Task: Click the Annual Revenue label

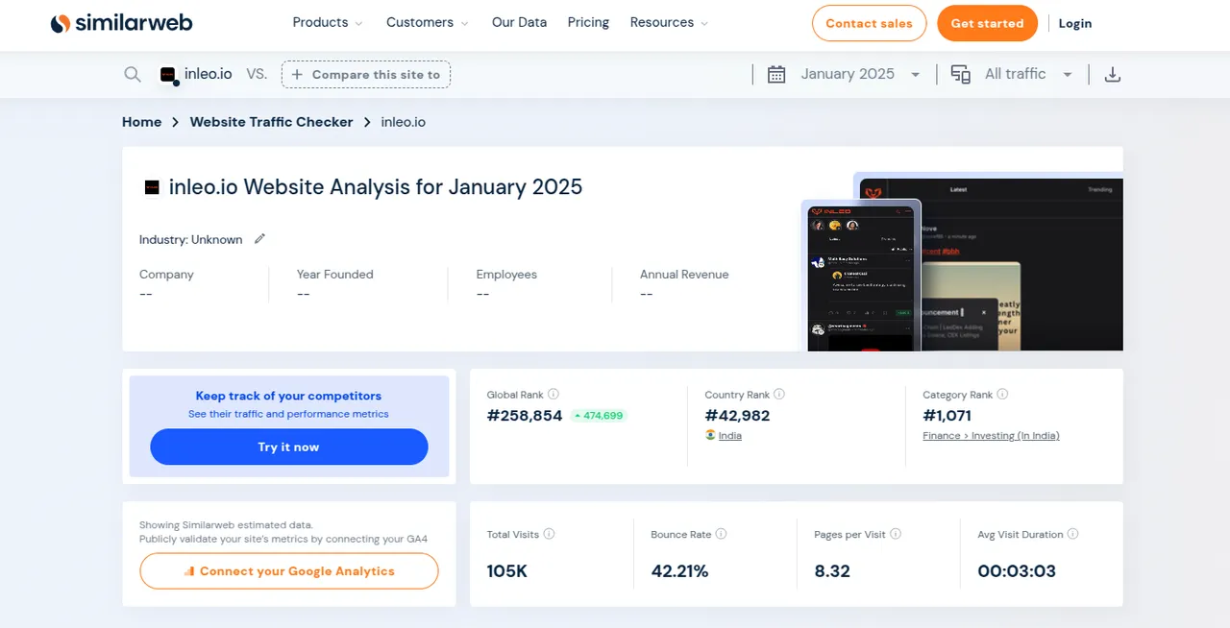Action: click(684, 274)
